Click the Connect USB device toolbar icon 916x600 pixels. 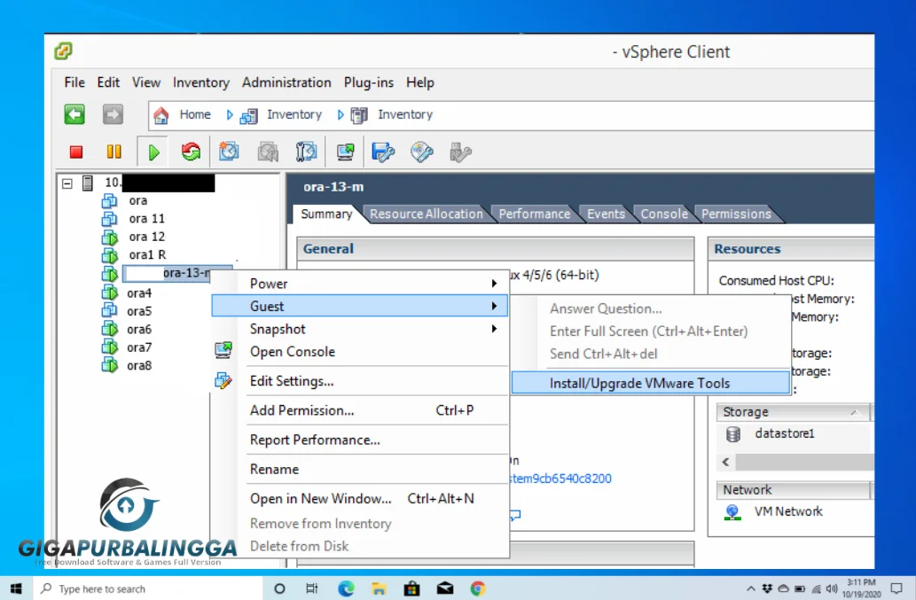(460, 152)
